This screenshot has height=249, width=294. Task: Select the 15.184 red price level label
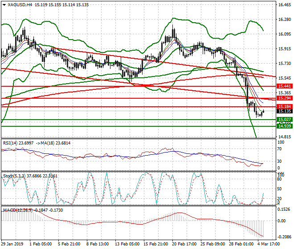(285, 107)
